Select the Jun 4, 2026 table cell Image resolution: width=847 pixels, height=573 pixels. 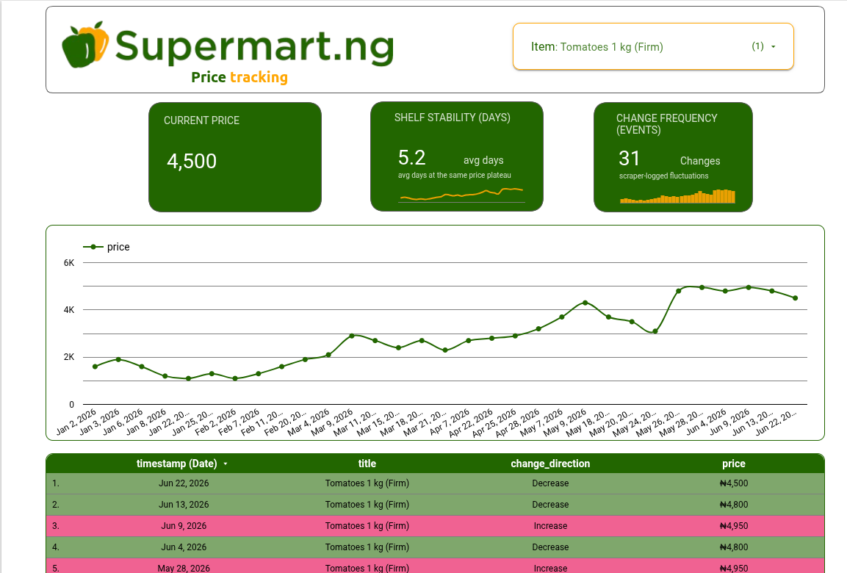[184, 547]
